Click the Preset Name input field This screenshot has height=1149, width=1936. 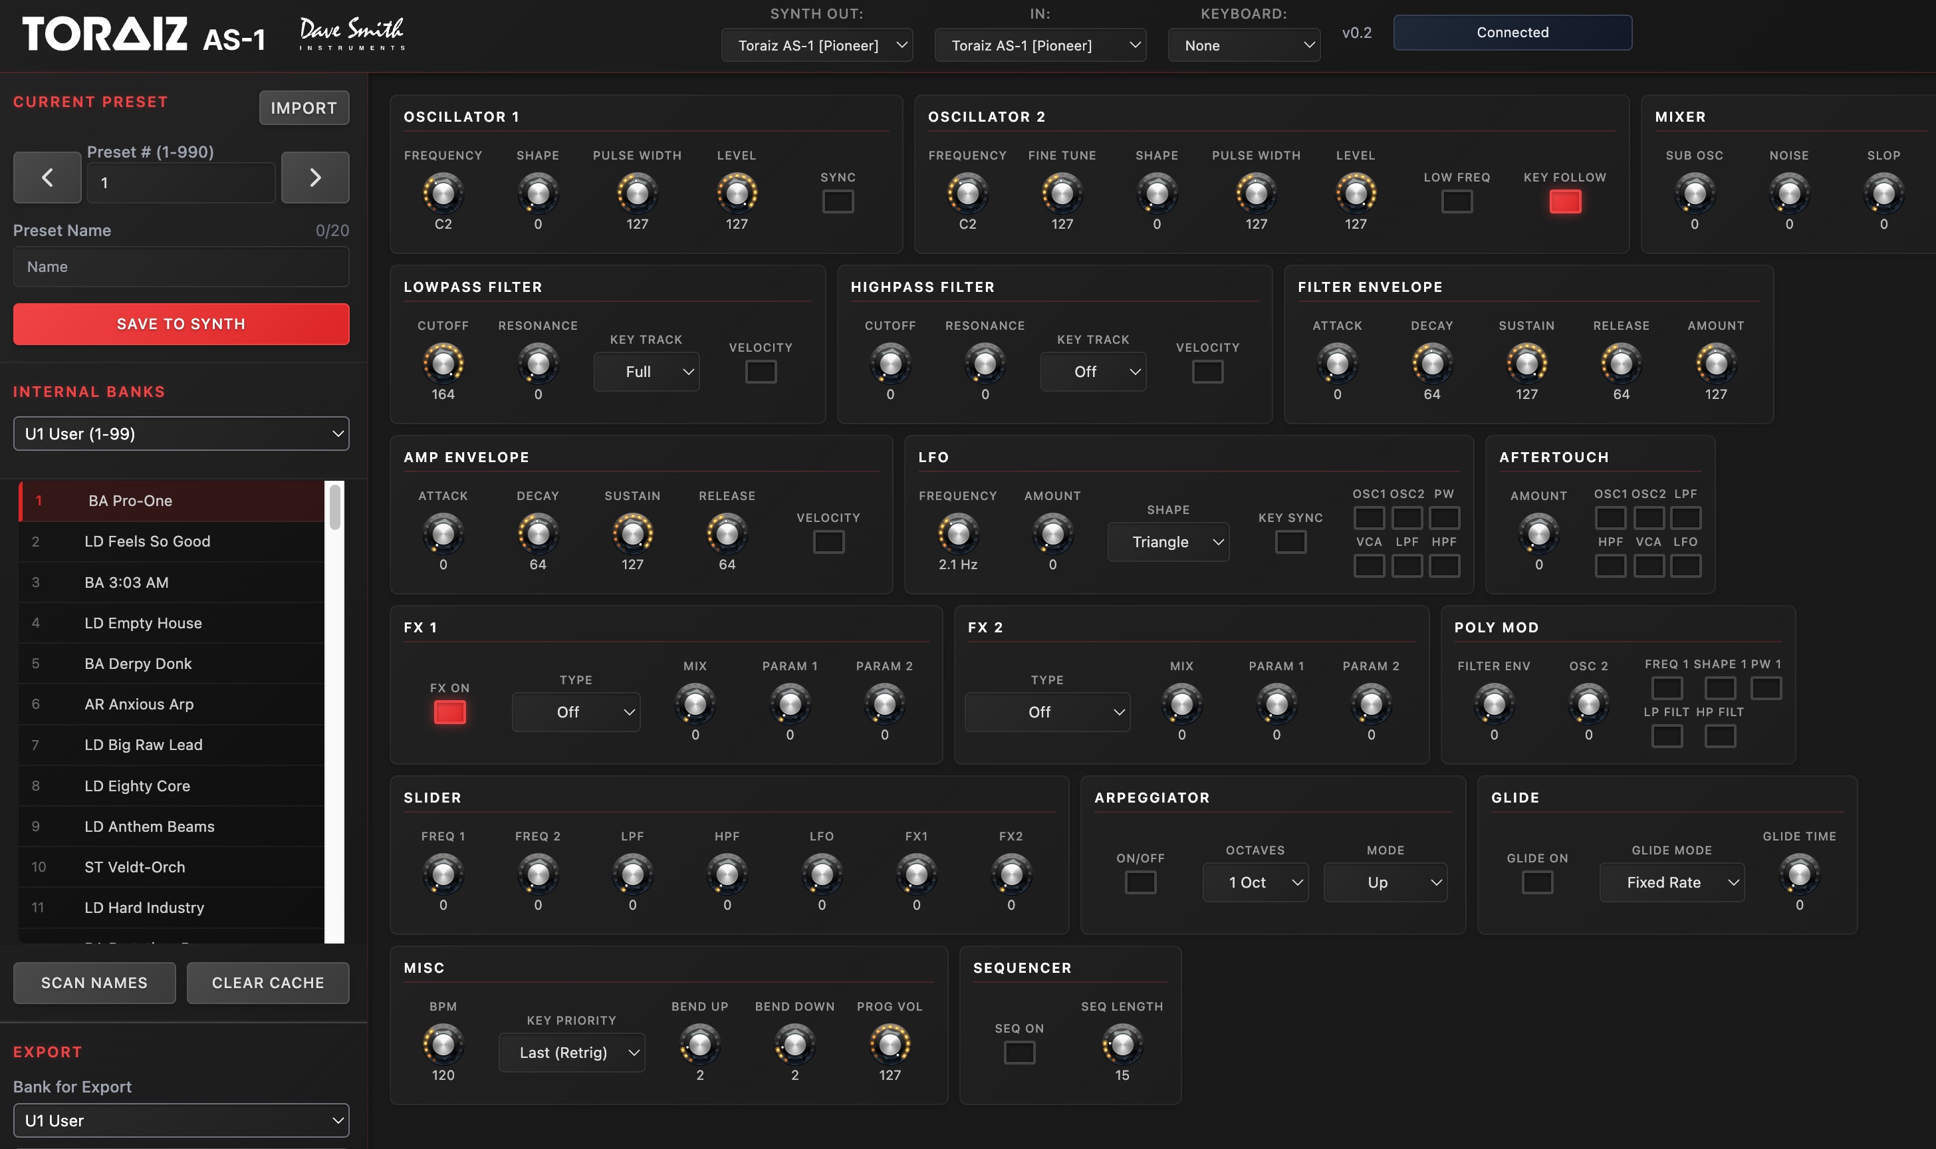pos(181,267)
